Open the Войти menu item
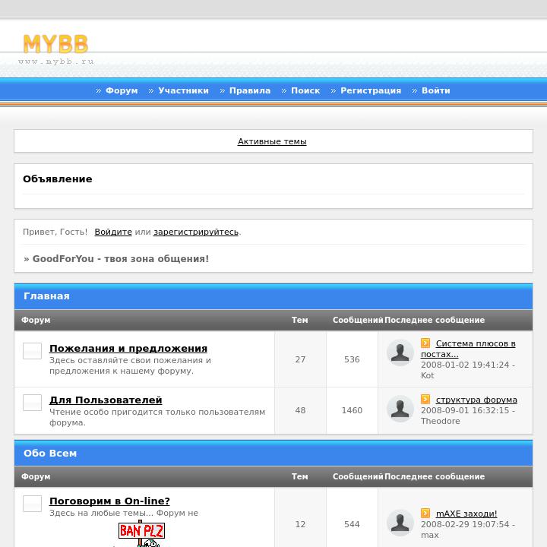The height and width of the screenshot is (547, 547). 436,90
